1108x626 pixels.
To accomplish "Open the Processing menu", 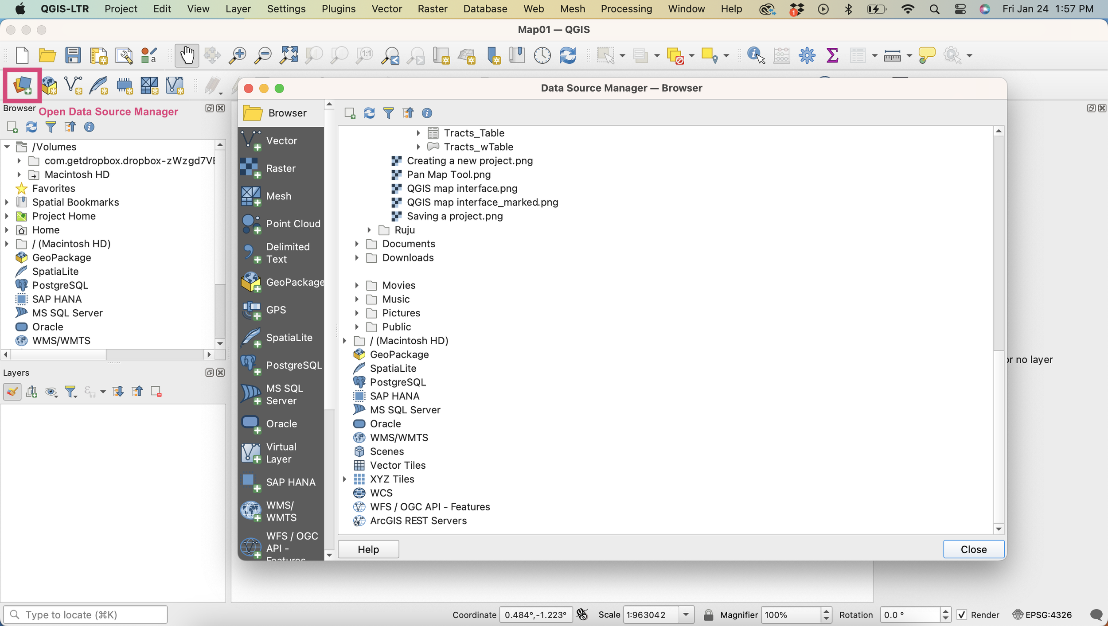I will (626, 9).
